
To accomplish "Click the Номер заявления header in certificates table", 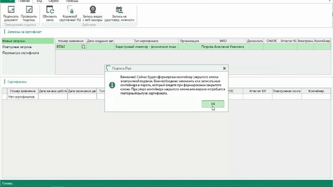I will tap(23, 91).
